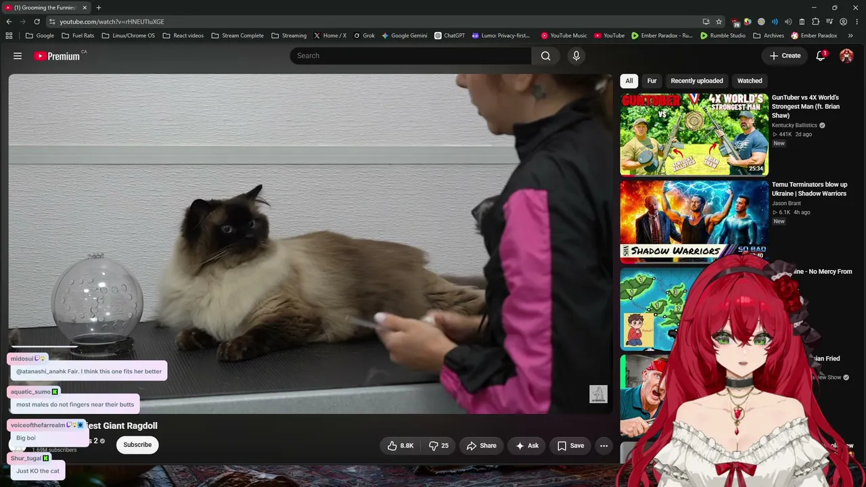Open the Streaming bookmarks folder
866x487 pixels.
pos(289,36)
